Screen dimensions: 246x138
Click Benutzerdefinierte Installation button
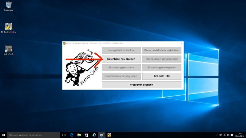pos(162,50)
